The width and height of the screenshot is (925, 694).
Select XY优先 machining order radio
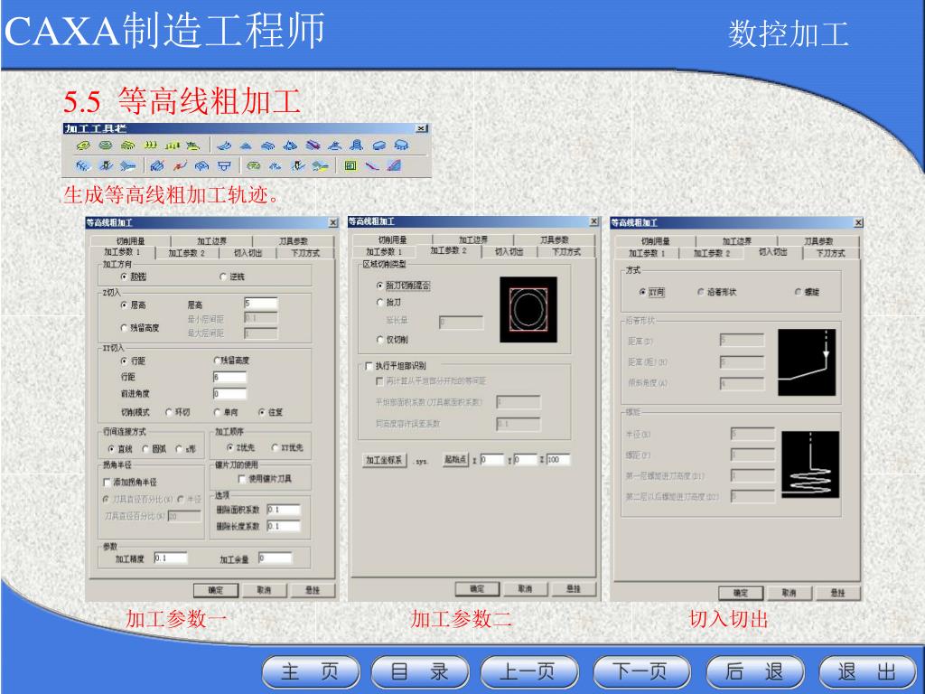tap(275, 448)
